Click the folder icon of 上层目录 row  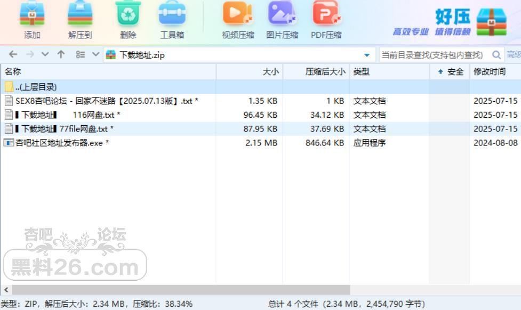[9, 87]
